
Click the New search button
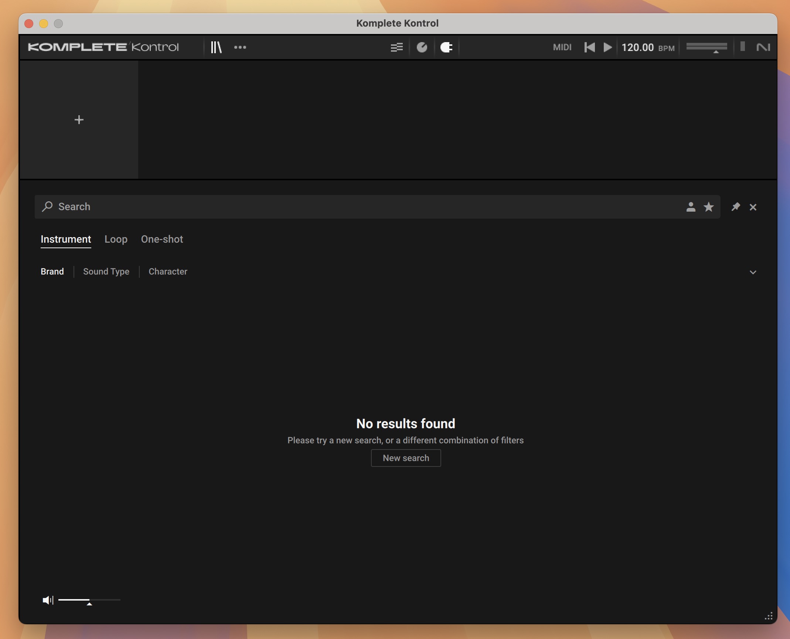[x=406, y=458]
